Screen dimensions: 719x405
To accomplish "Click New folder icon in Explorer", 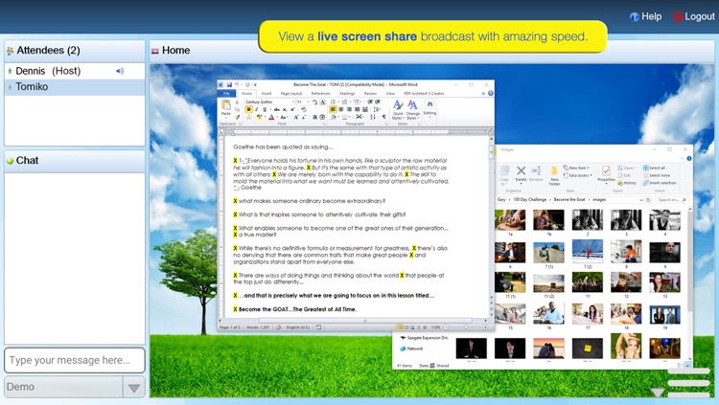I will 552,172.
